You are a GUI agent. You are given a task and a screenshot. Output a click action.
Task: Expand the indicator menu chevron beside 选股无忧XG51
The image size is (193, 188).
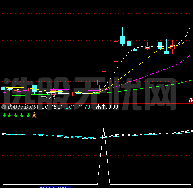[x=4, y=107]
